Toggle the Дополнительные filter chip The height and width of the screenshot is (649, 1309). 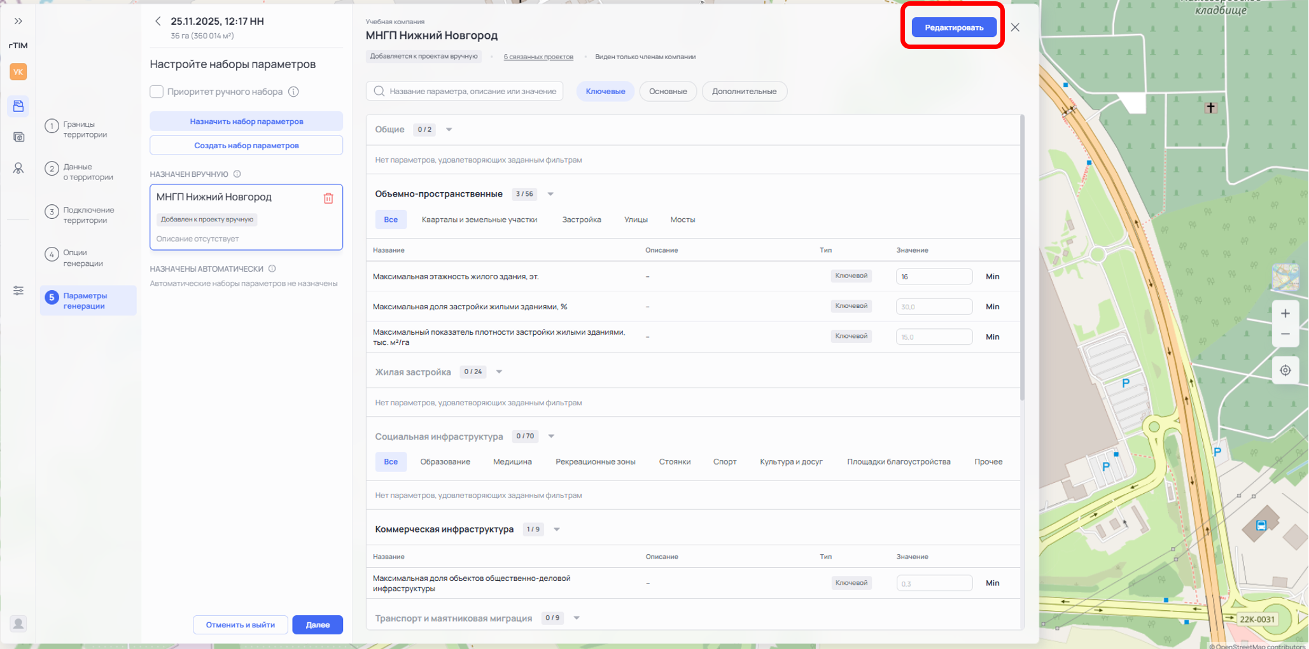tap(744, 92)
